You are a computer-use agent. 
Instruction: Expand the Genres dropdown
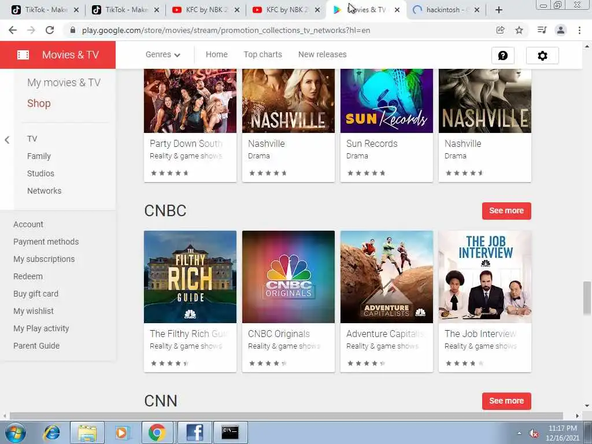(163, 55)
